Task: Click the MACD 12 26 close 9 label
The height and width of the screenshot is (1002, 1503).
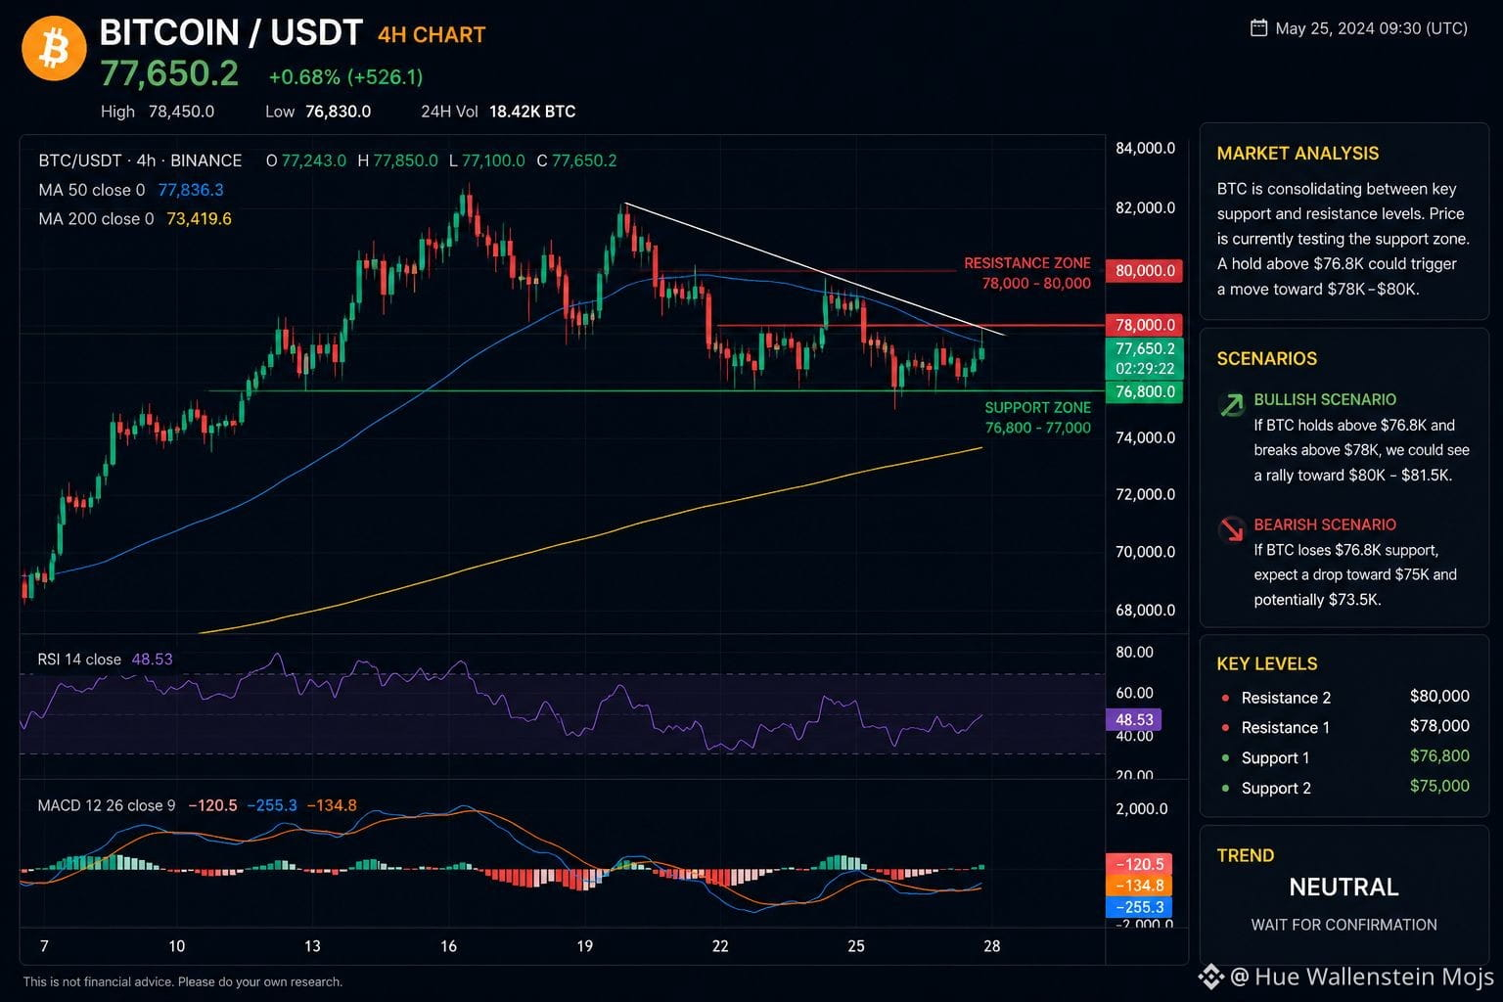Action: click(x=107, y=806)
